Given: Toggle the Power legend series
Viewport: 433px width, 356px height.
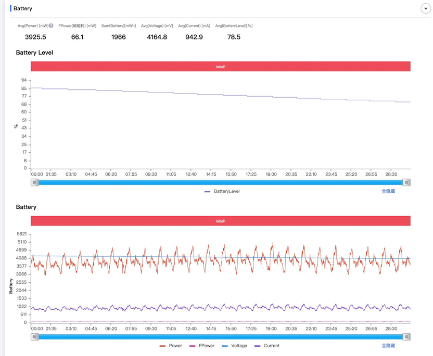Looking at the screenshot, I should coord(171,346).
